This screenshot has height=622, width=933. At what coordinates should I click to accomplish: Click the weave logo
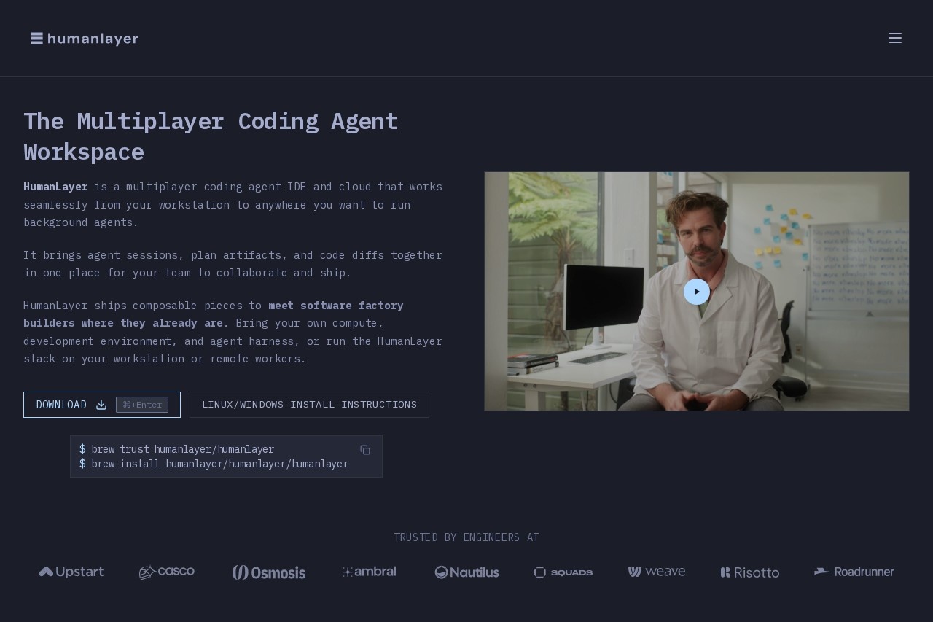point(657,572)
